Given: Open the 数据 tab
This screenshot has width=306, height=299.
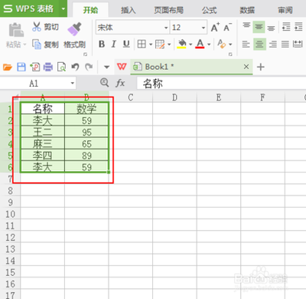Looking at the screenshot, I should pyautogui.click(x=247, y=10).
